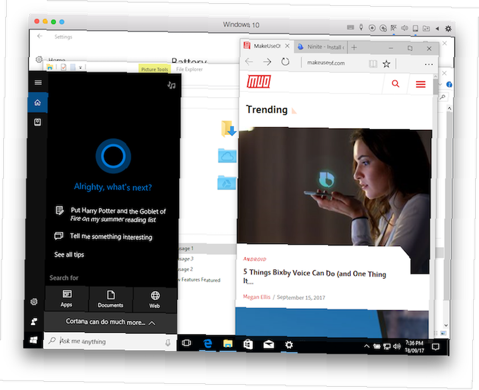Open File Explorer from taskbar
Screen dimensions: 479x390
[228, 344]
